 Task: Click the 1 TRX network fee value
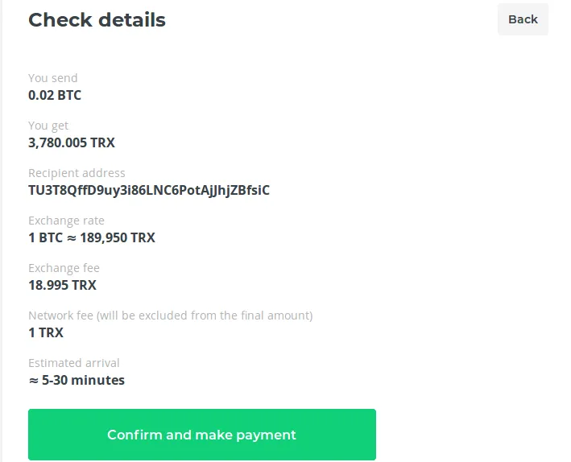click(46, 332)
